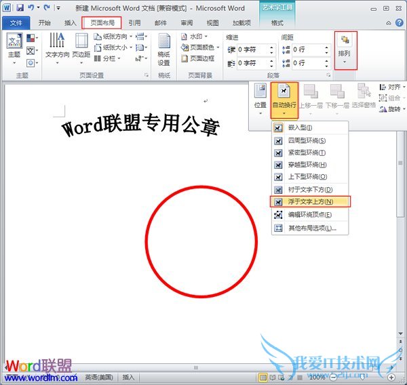Click Print Layout view icon in status bar

tap(263, 378)
